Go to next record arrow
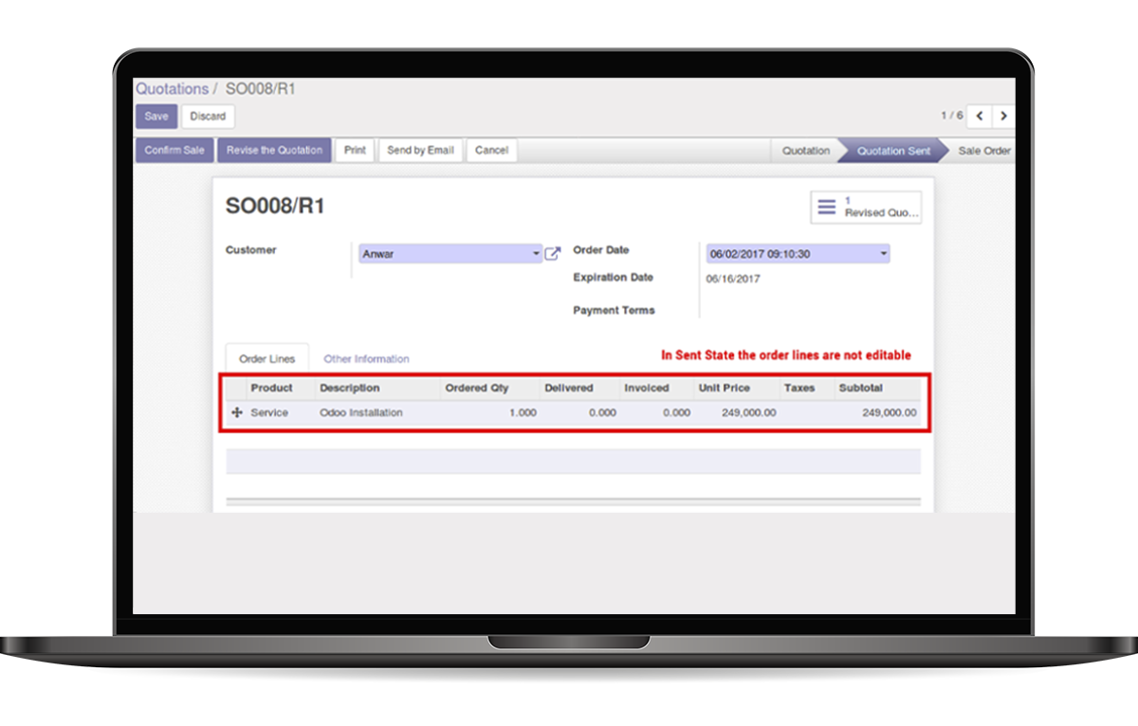This screenshot has width=1138, height=726. [x=1002, y=116]
